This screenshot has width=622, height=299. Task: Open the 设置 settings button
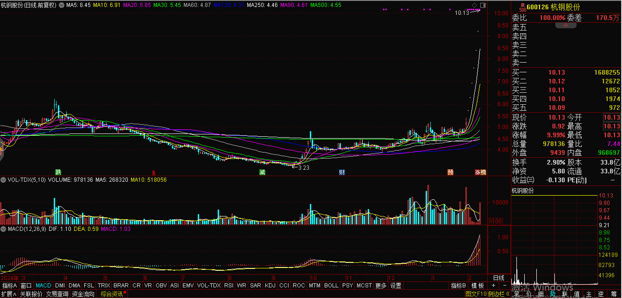click(396, 286)
